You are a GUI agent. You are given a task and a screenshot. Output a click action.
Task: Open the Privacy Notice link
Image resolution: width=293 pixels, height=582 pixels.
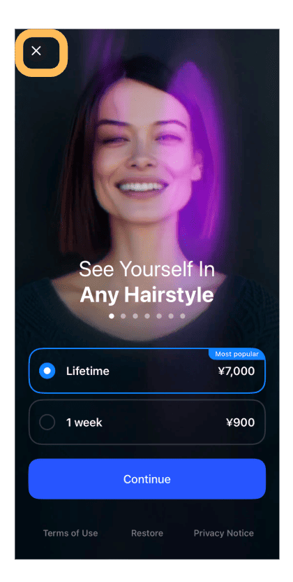coord(224,533)
